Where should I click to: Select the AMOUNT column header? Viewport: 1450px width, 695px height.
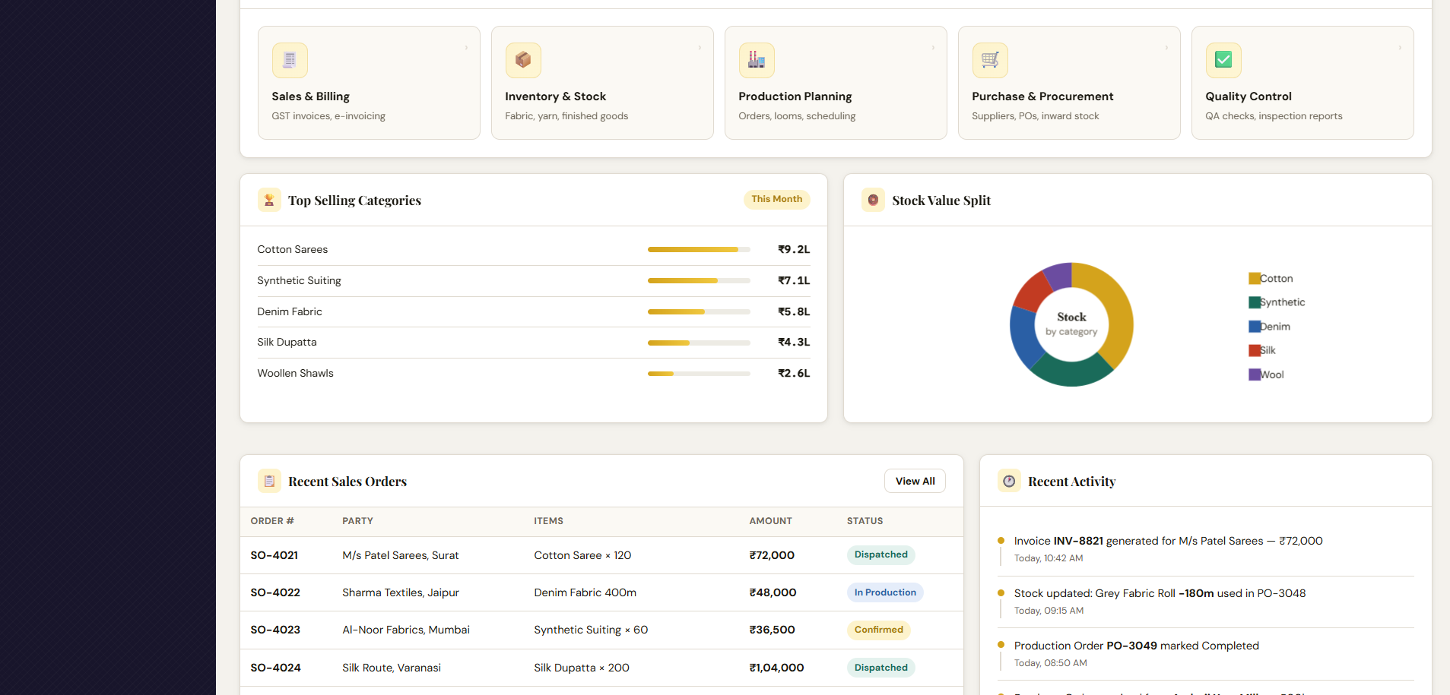coord(770,521)
